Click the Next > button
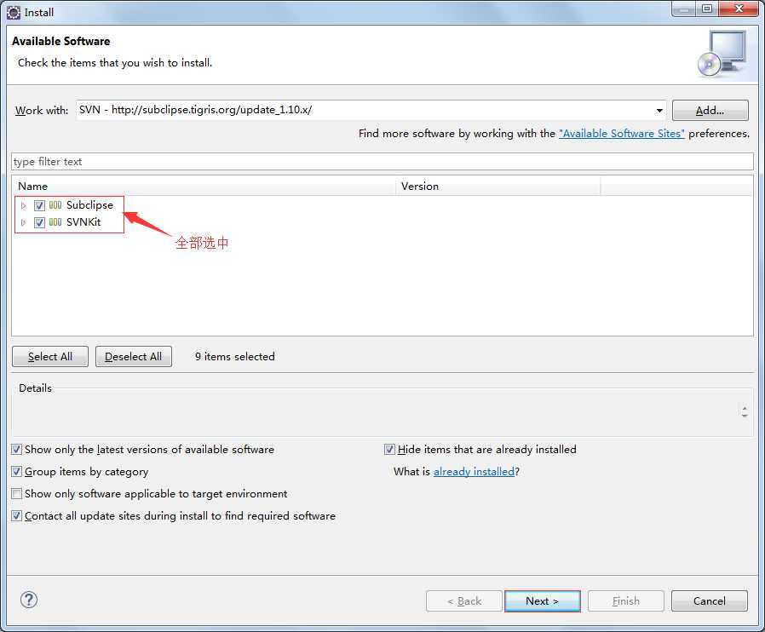 [x=543, y=600]
